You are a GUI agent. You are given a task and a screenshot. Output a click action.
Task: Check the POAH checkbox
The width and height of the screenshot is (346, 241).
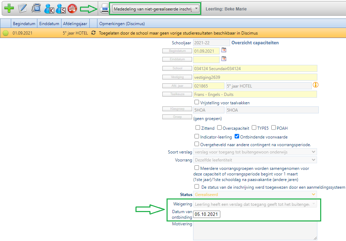point(273,127)
